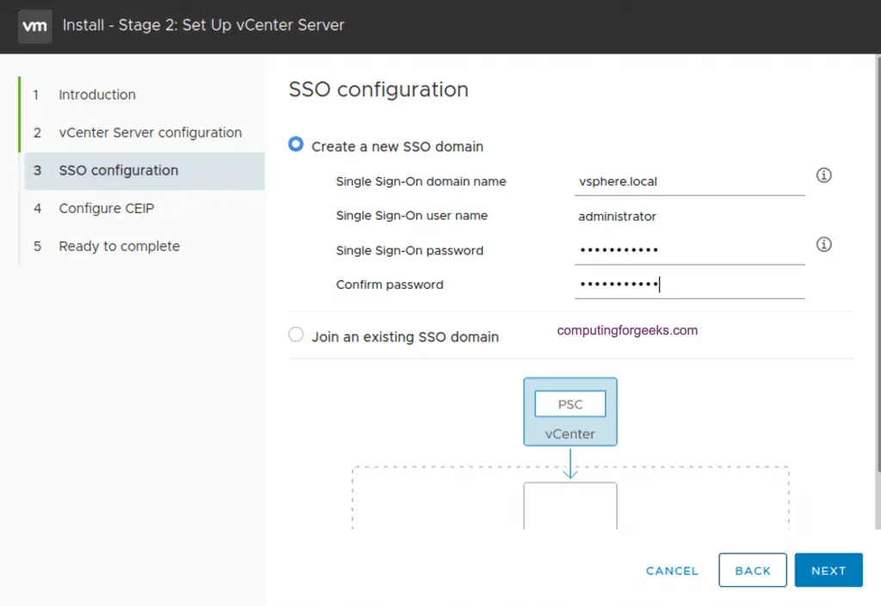Viewport: 881px width, 606px height.
Task: Open info icon for Single Sign-On domain name
Action: (823, 175)
